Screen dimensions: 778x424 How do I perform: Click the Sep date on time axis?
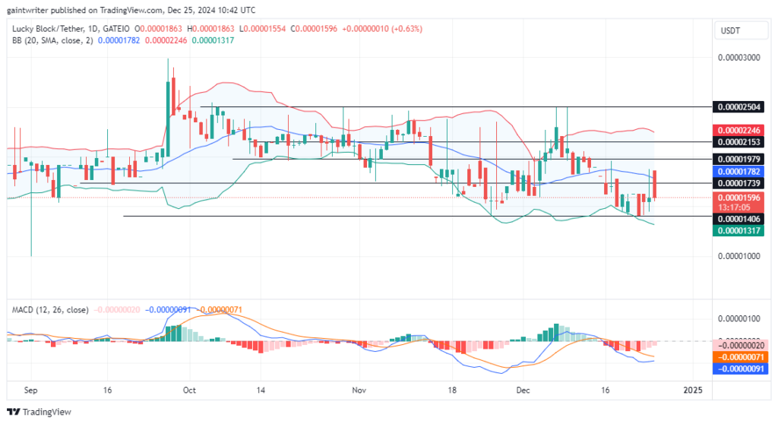(x=30, y=390)
